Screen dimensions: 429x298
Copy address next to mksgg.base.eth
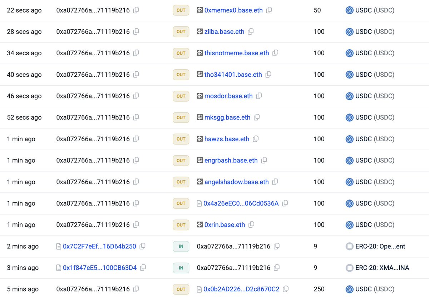pyautogui.click(x=257, y=117)
